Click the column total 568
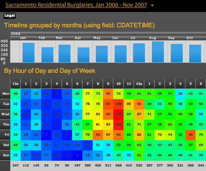 point(119,166)
